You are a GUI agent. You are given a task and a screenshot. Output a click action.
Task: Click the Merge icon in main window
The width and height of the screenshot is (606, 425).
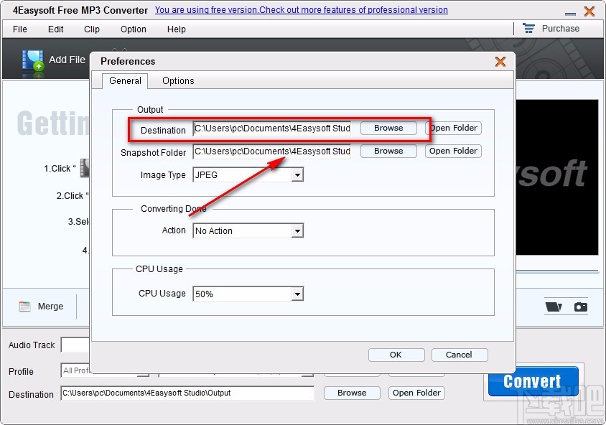coord(24,307)
